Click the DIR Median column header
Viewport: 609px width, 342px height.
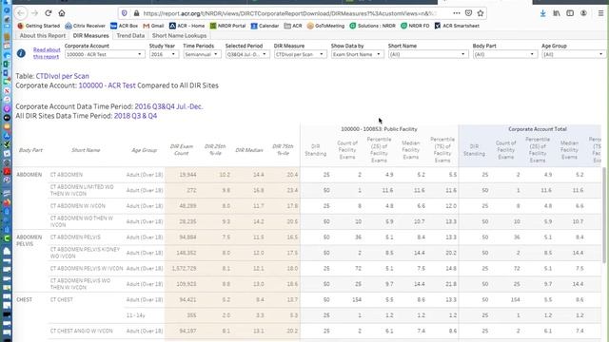[x=249, y=150]
